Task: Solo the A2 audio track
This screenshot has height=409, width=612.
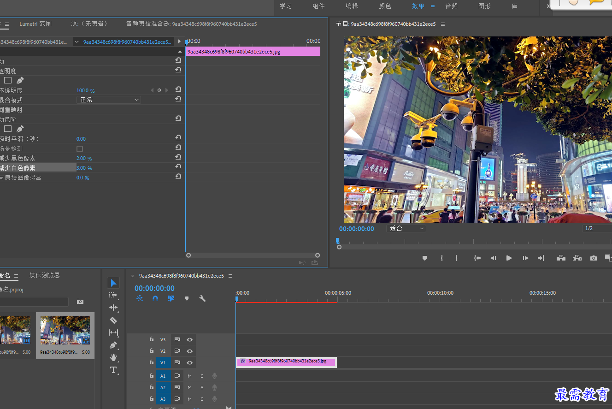Action: [x=202, y=387]
